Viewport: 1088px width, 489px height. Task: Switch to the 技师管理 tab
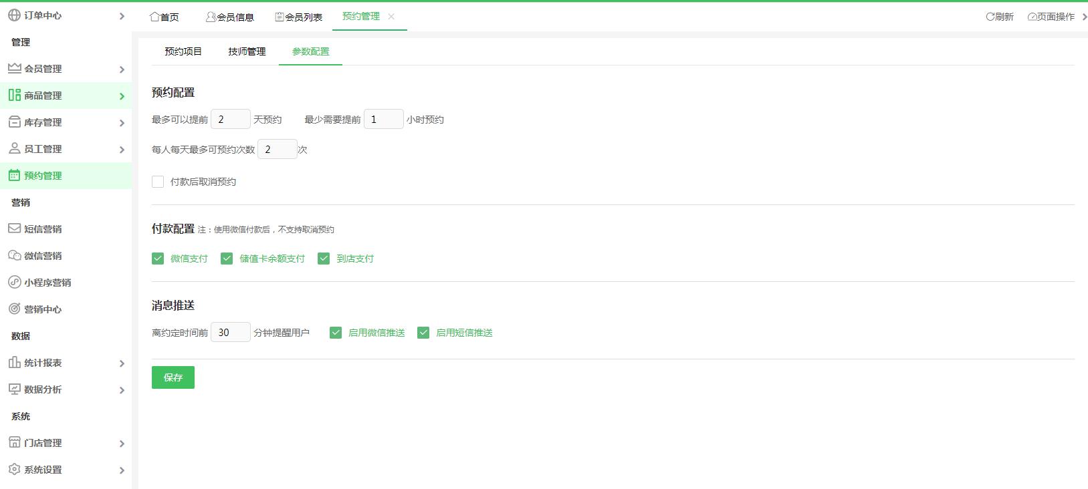click(247, 51)
